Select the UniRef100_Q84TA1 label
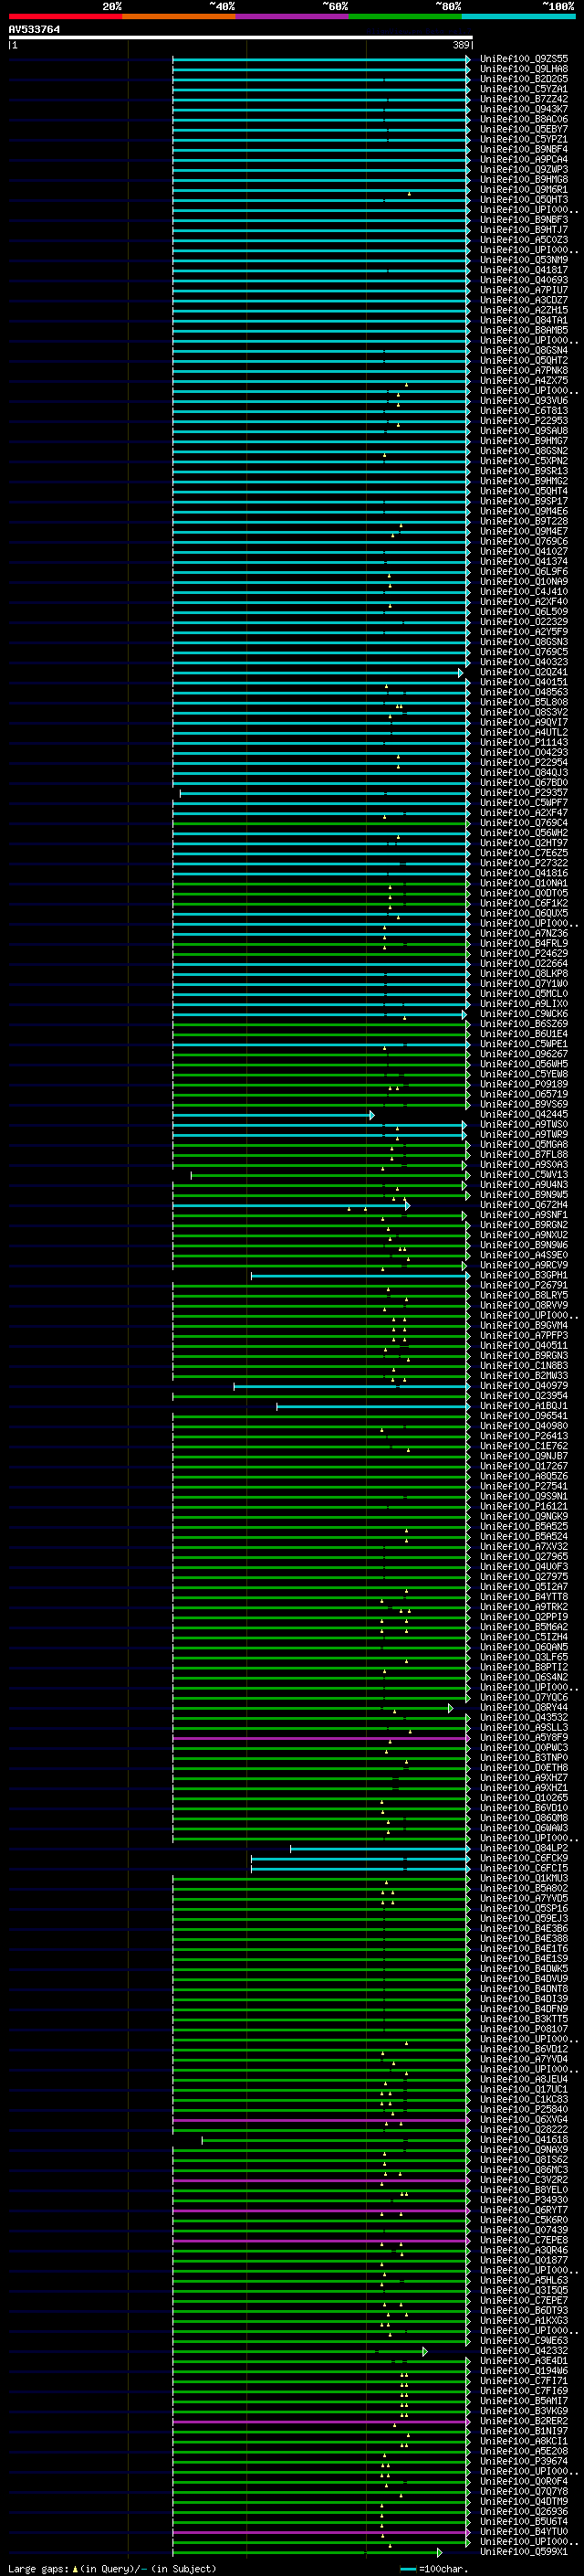 click(x=524, y=321)
